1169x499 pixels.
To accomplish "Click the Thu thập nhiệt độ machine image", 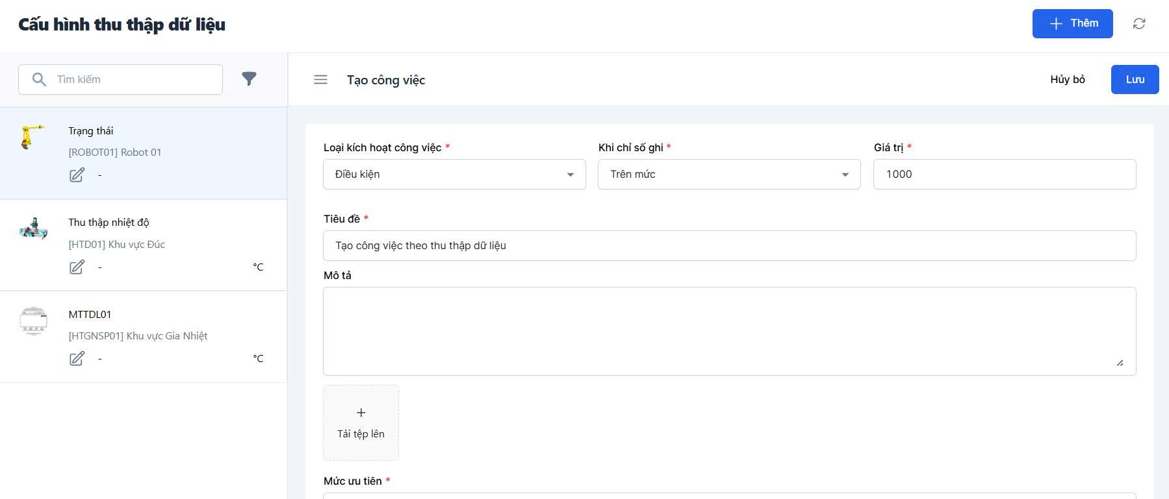I will pyautogui.click(x=34, y=228).
